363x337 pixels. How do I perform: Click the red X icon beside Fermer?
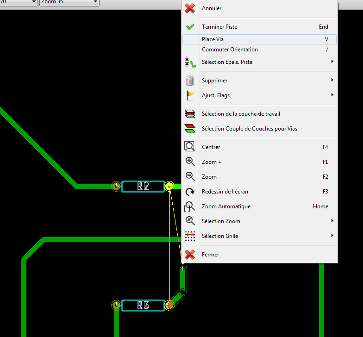(x=190, y=255)
